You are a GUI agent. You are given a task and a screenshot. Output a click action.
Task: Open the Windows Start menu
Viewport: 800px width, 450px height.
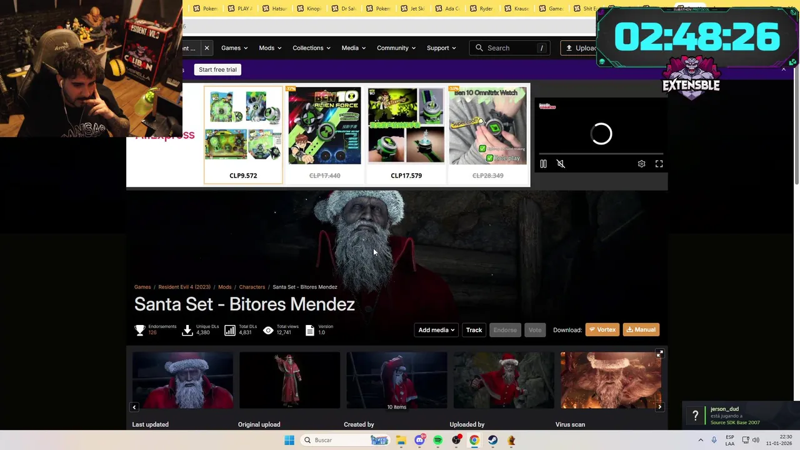(289, 440)
